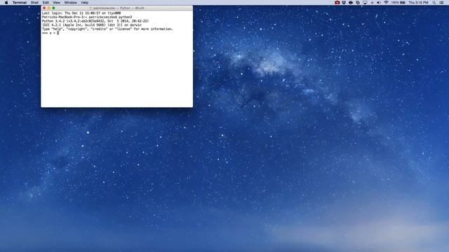449x252 pixels.
Task: Open the Wi-Fi status menu
Action: tap(386, 3)
